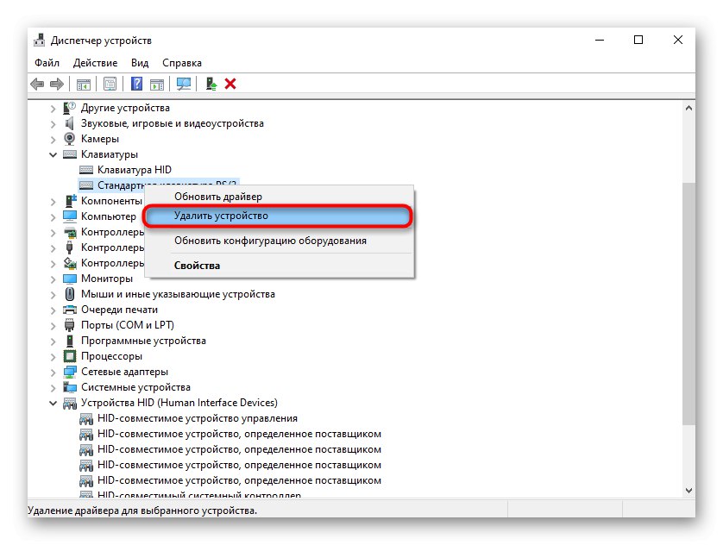Click the Forward arrow toolbar icon

click(x=57, y=84)
